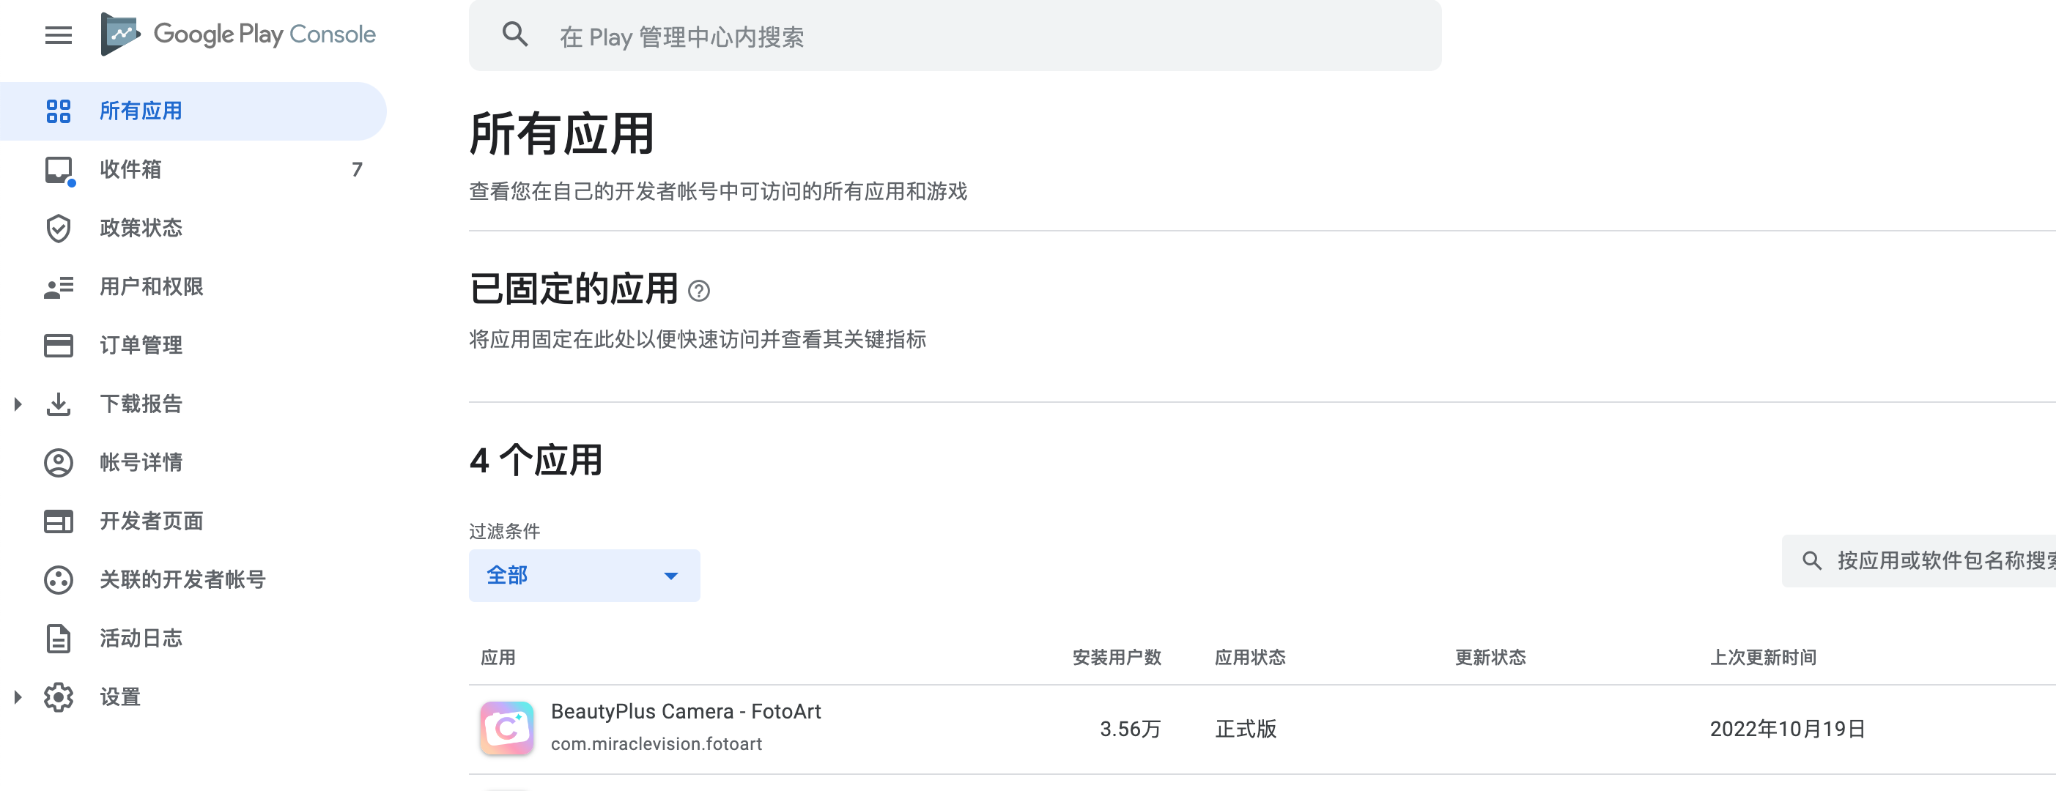Screen dimensions: 2056x791
Task: Expand the 下载报告 sidebar arrow
Action: point(18,404)
